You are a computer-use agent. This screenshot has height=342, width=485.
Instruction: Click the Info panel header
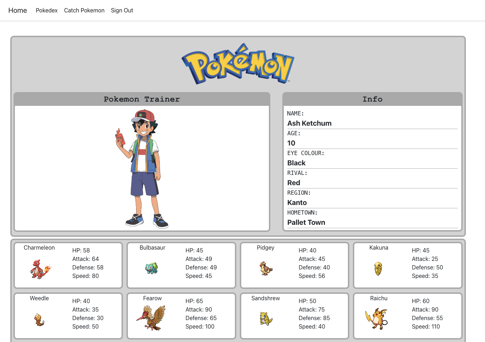pos(372,99)
